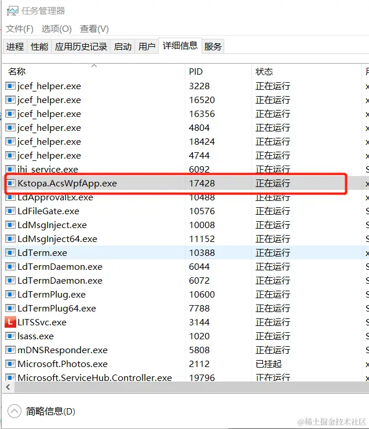Click the icon beside LdTermPlug.exe

click(x=10, y=294)
